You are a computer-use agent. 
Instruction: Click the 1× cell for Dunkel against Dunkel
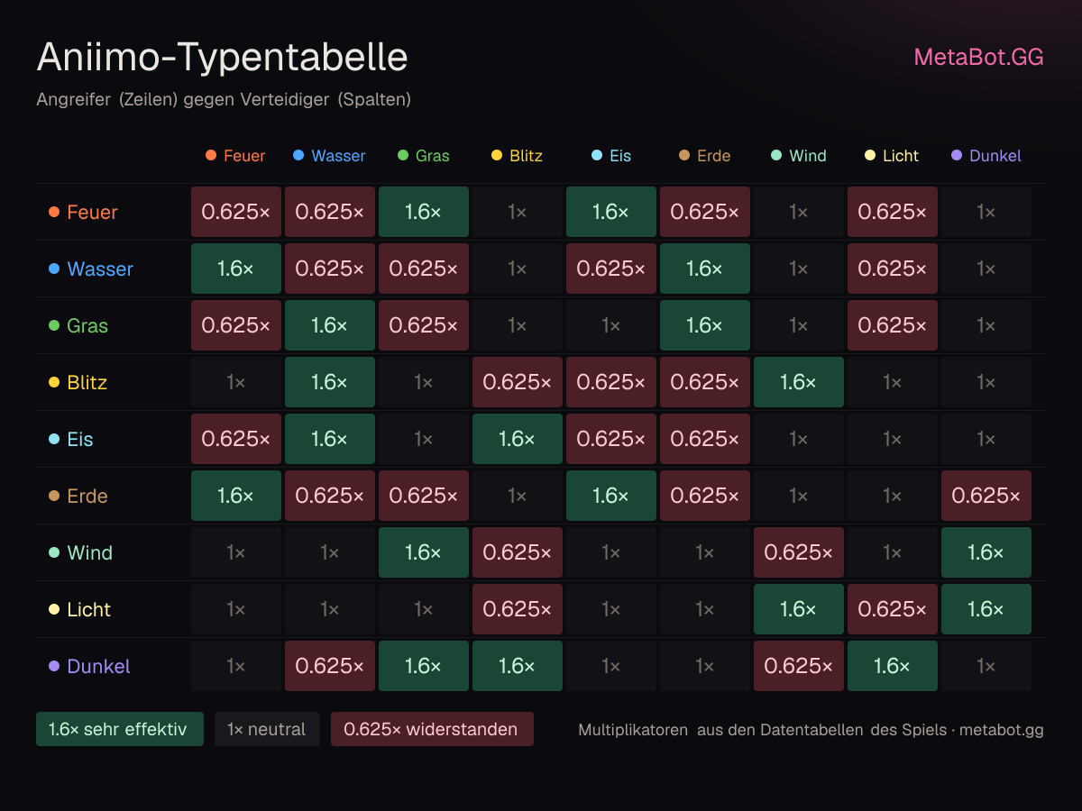coord(986,666)
